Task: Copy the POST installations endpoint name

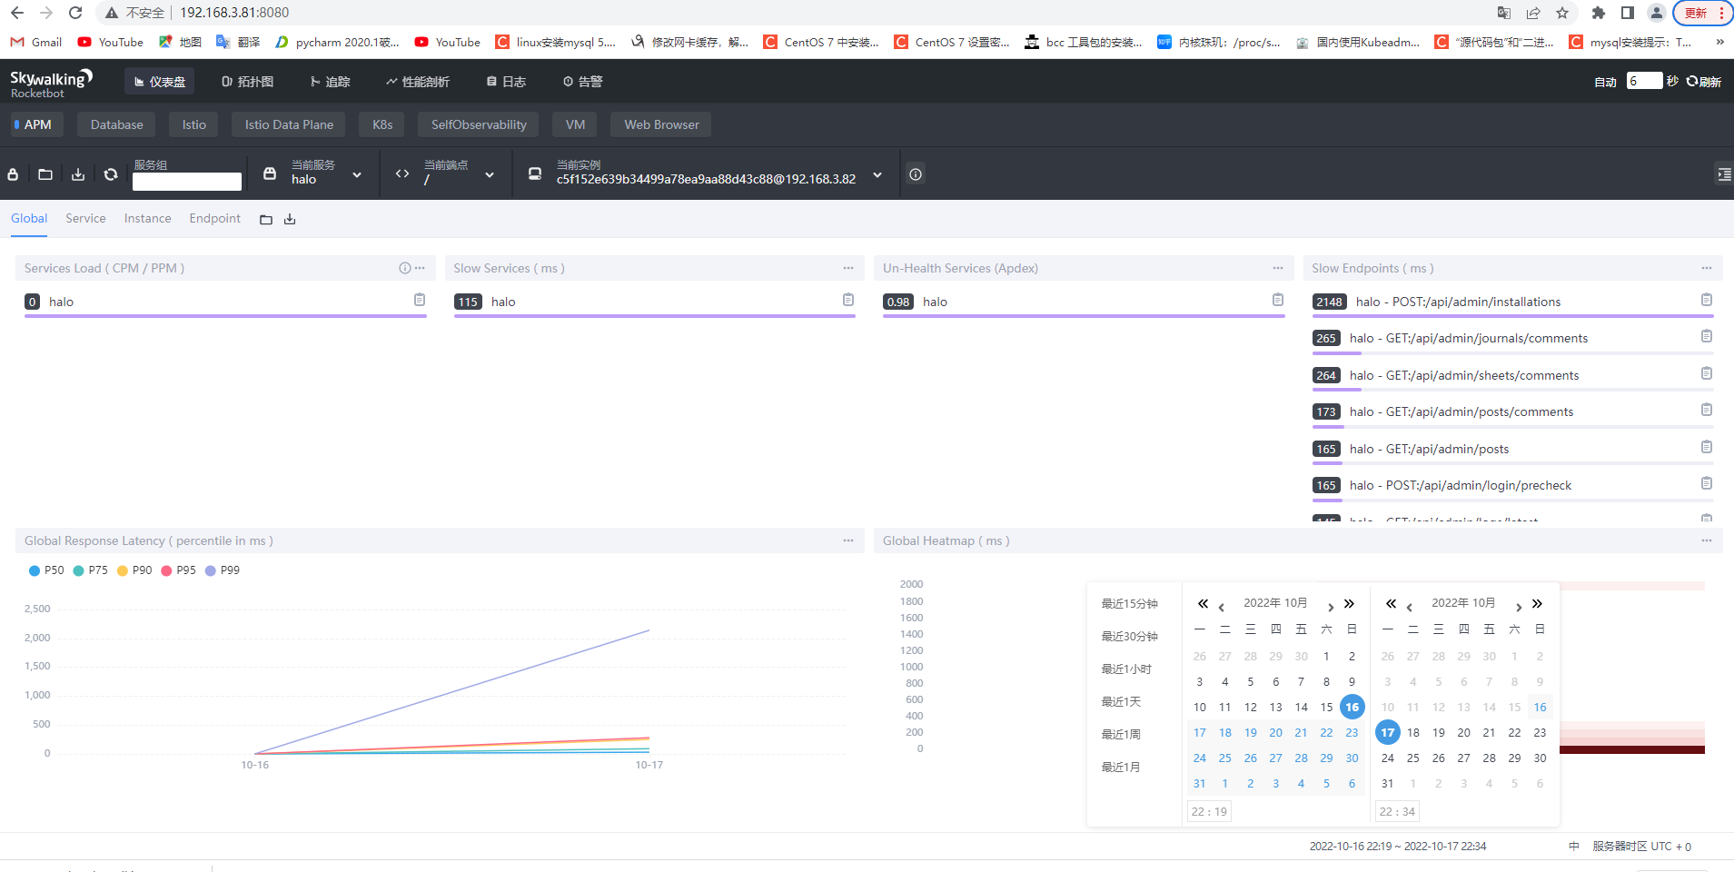Action: (1707, 300)
